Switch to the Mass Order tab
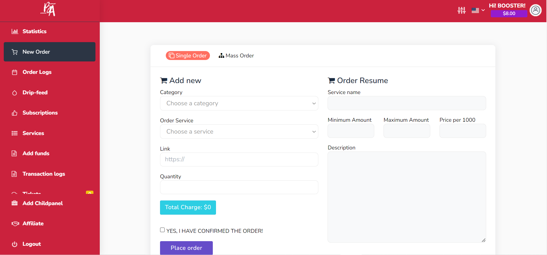The width and height of the screenshot is (547, 255). [236, 56]
